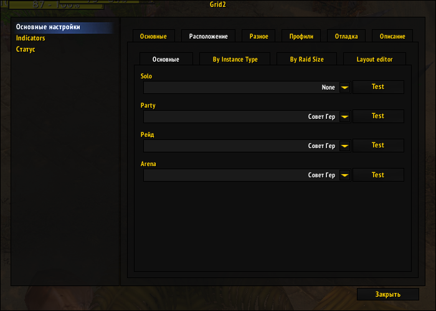Select Indicators in the left sidebar
436x311 pixels.
click(31, 38)
